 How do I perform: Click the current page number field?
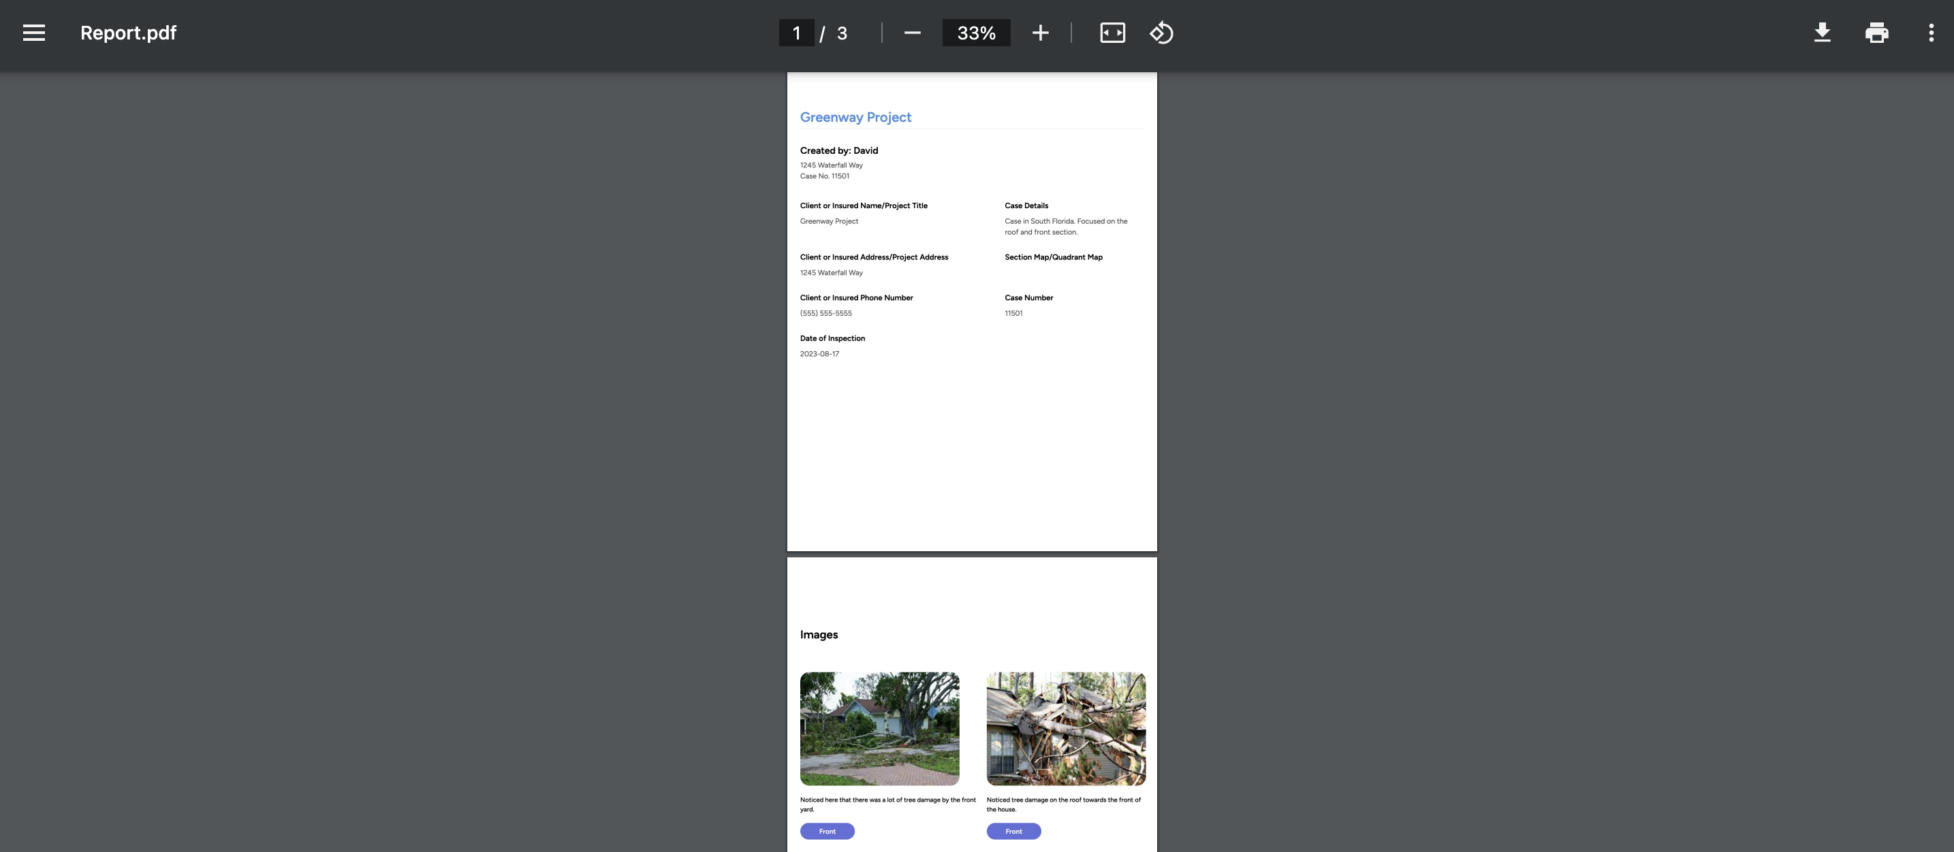796,33
